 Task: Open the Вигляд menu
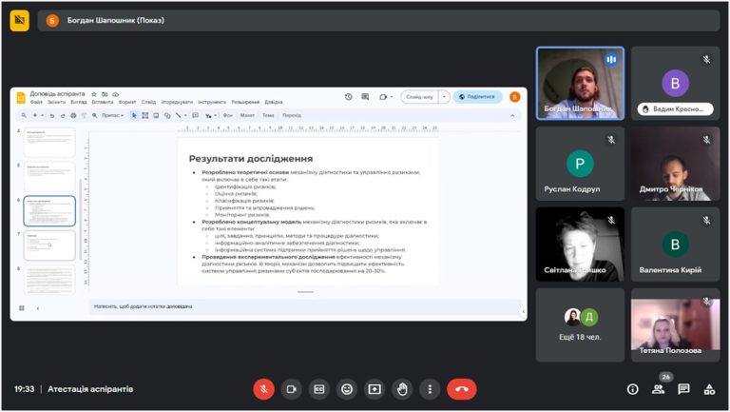(x=79, y=102)
